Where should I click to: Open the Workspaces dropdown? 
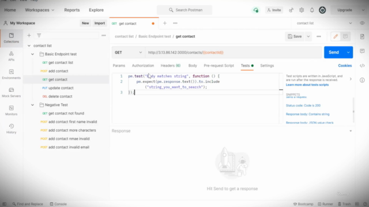pyautogui.click(x=40, y=10)
